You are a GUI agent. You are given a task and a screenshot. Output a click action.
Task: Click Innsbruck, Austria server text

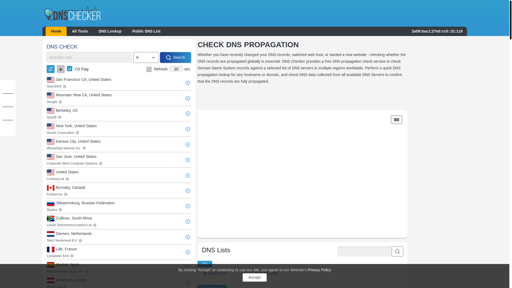coord(71,280)
